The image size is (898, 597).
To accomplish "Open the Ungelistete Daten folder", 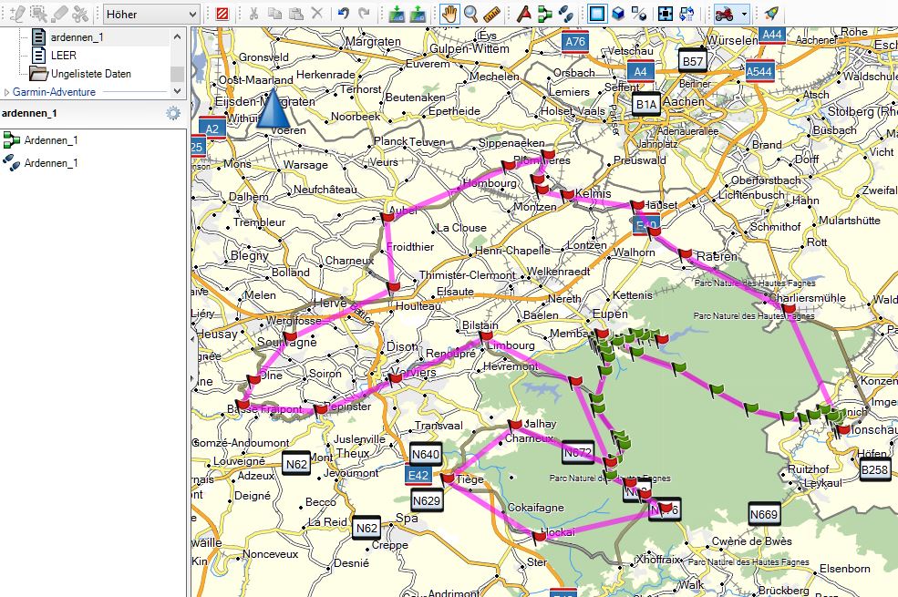I will click(x=90, y=74).
